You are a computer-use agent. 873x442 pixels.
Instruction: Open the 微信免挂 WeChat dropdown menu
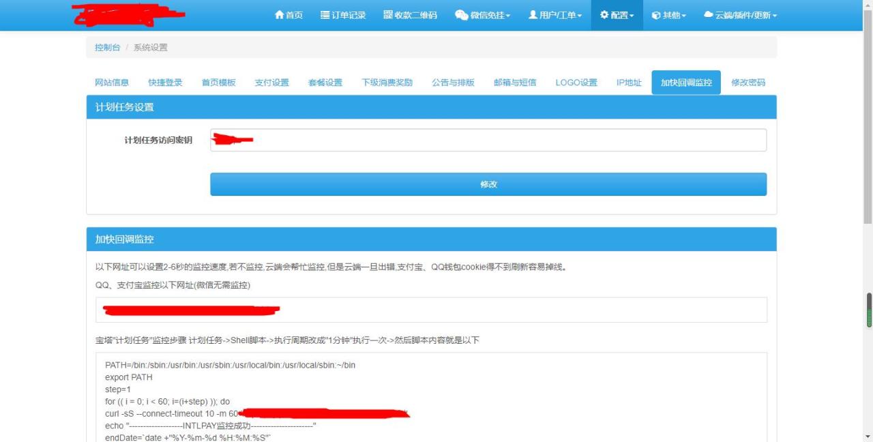tap(482, 15)
